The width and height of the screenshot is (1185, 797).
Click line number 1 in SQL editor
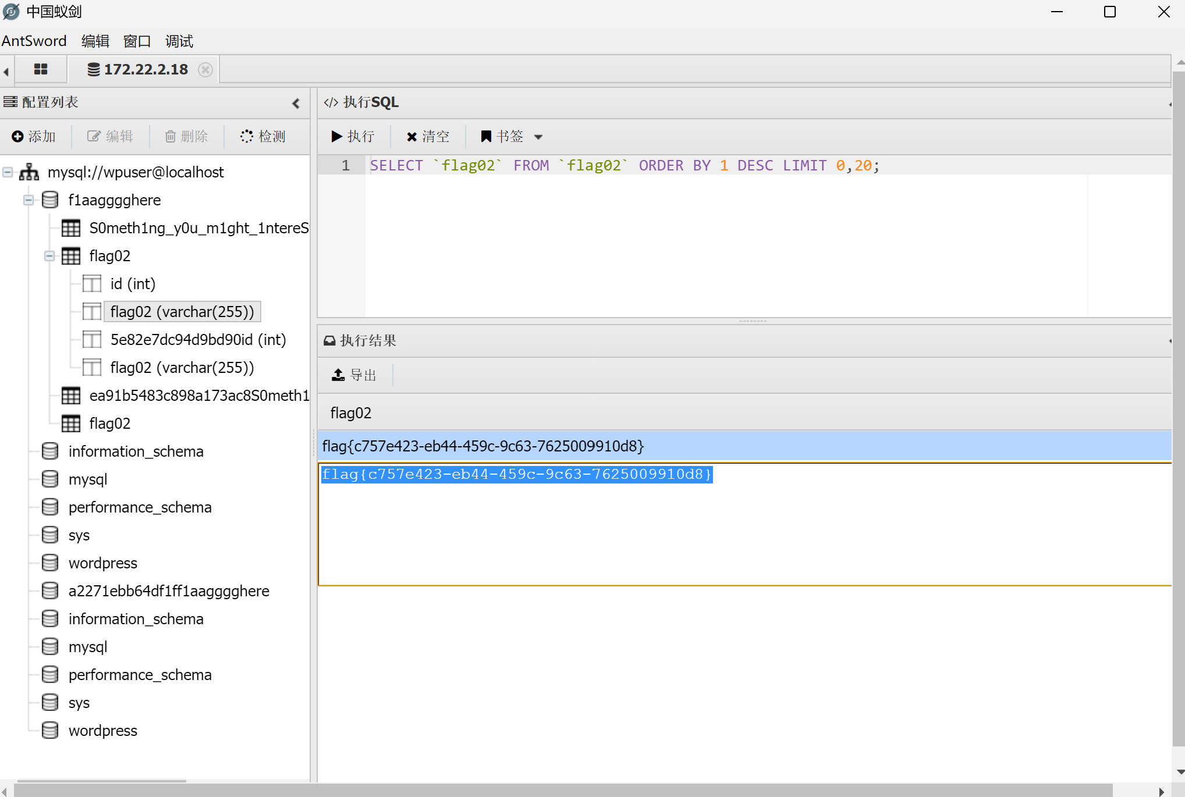tap(346, 166)
